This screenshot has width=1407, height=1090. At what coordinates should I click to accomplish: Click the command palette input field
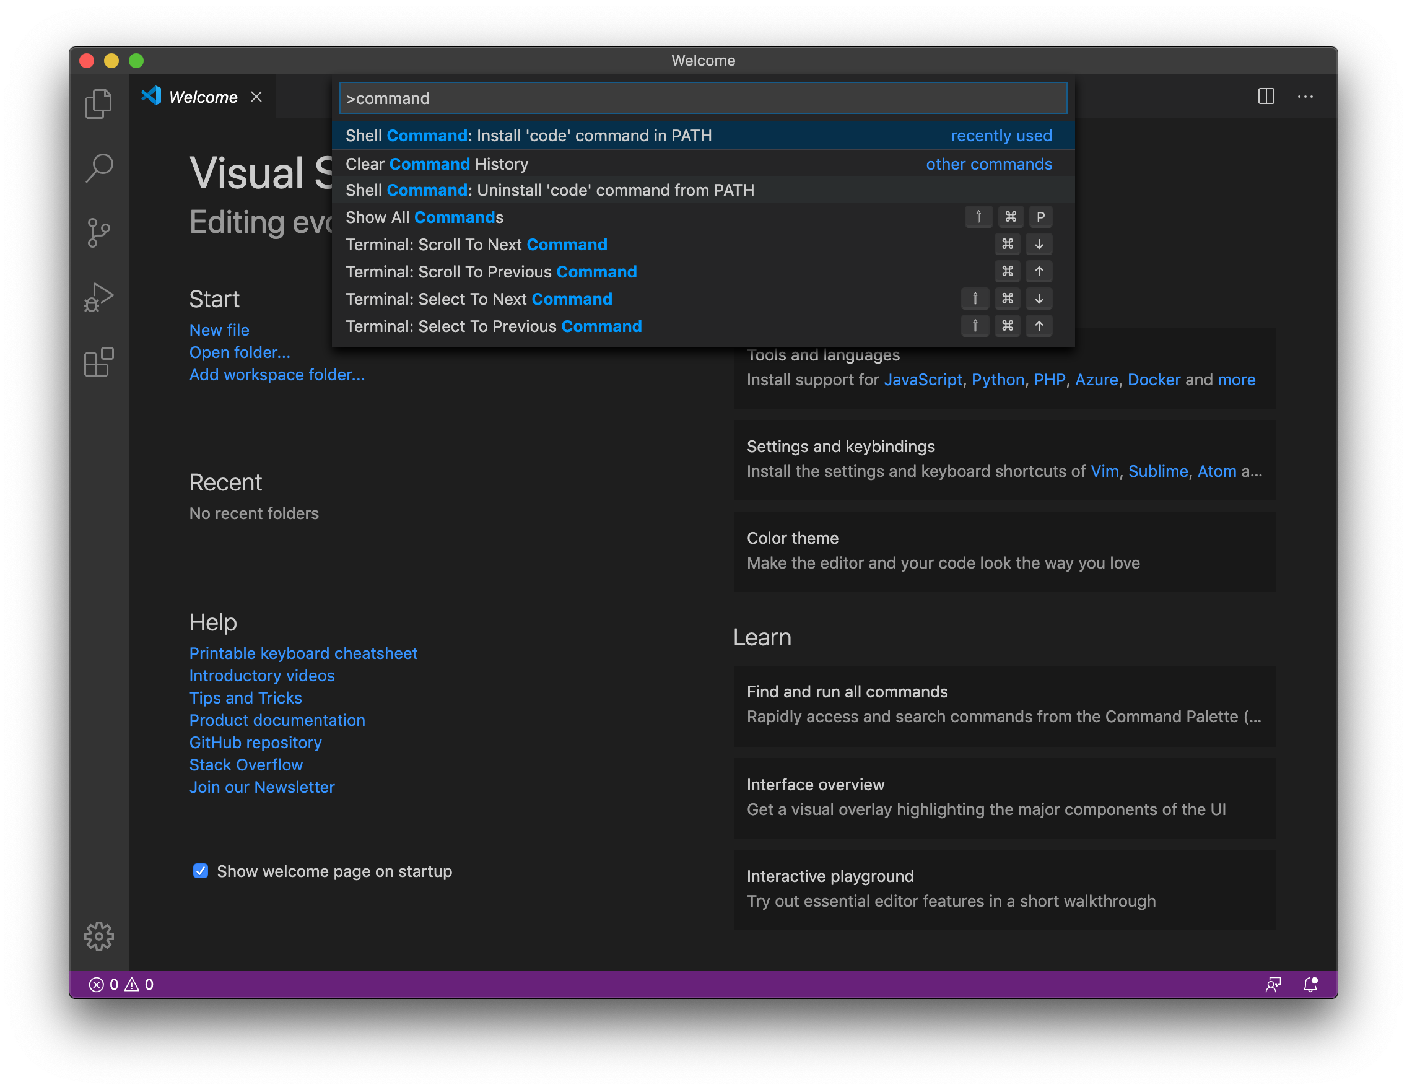[x=703, y=98]
